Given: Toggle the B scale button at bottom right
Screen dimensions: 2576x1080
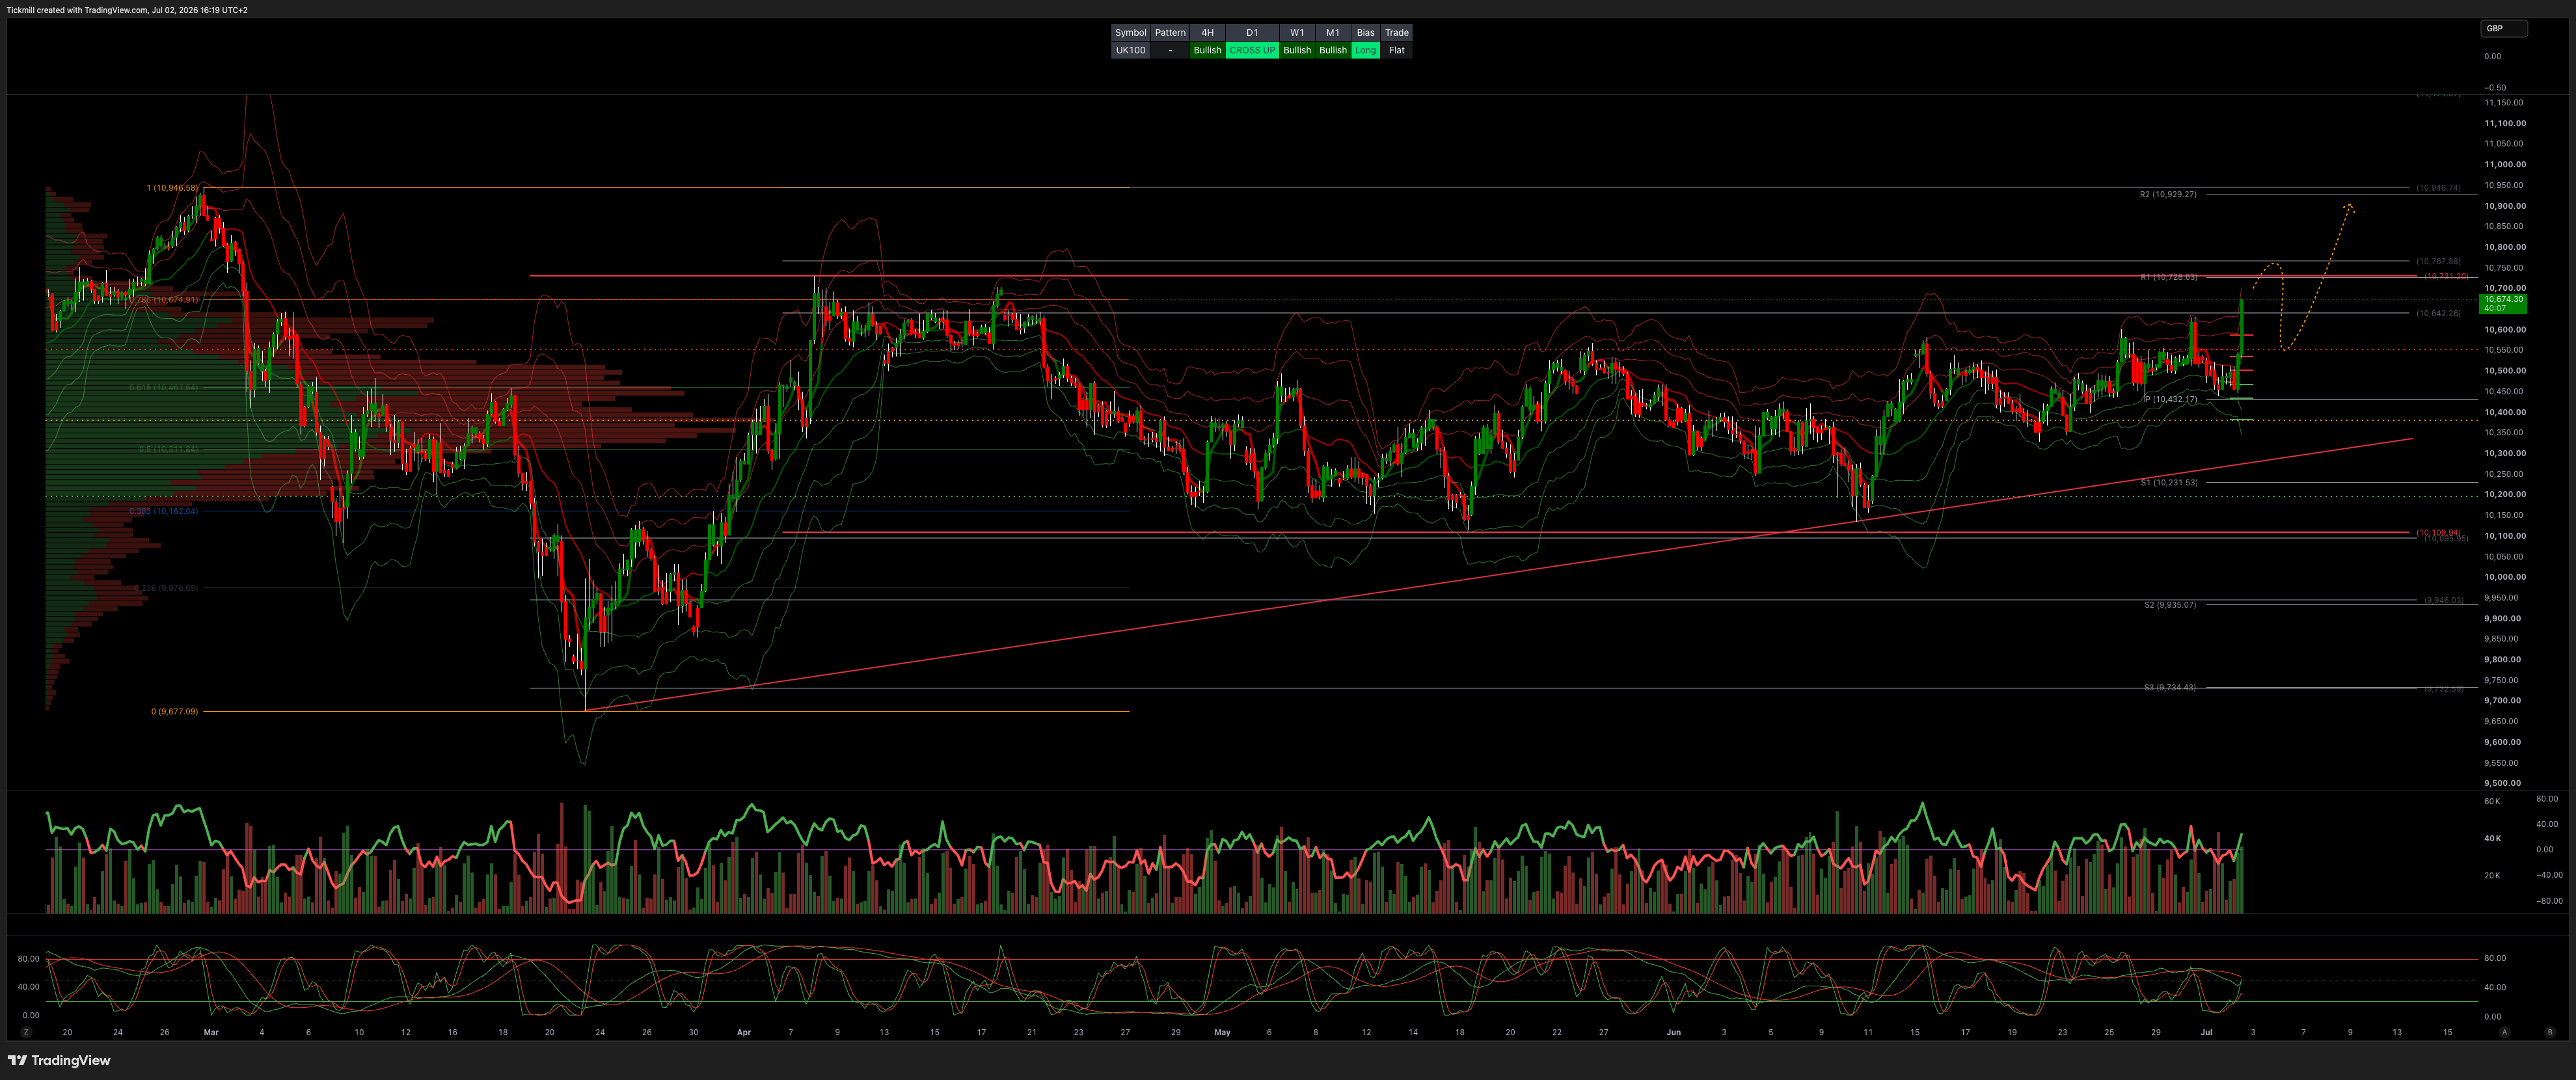Looking at the screenshot, I should tap(2549, 1032).
